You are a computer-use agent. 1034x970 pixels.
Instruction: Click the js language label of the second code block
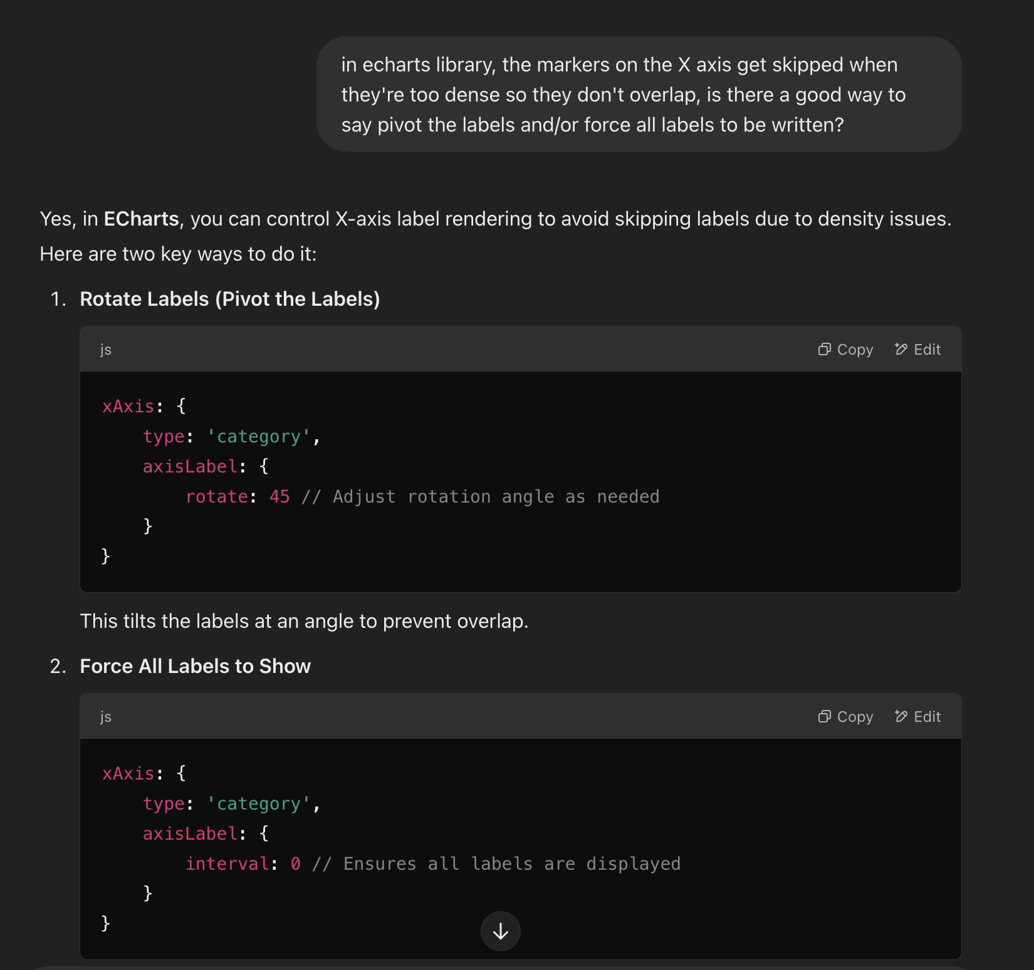106,717
